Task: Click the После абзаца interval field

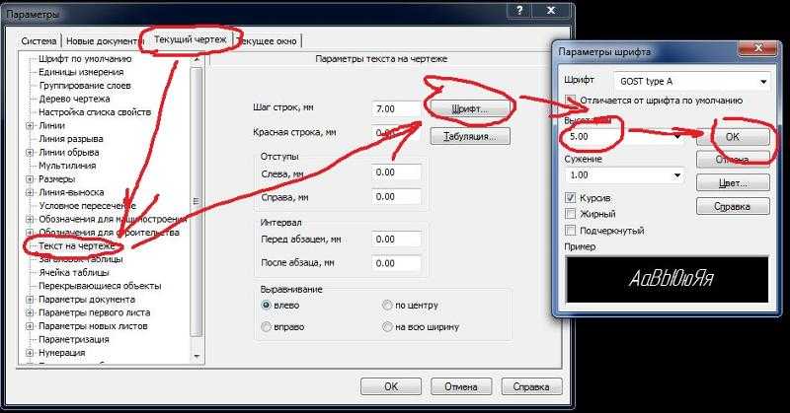Action: (396, 263)
